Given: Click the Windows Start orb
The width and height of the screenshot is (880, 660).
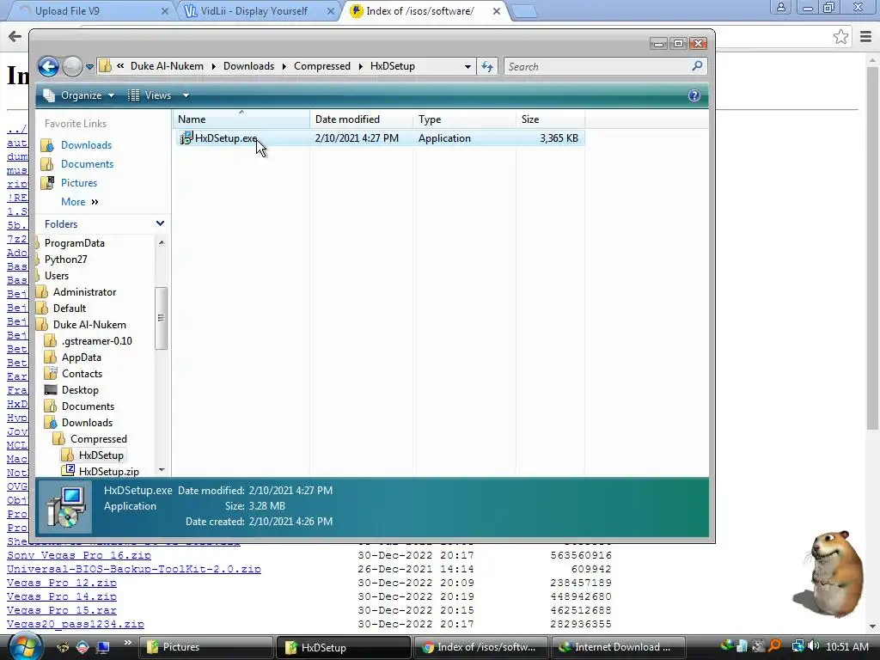Looking at the screenshot, I should [25, 646].
